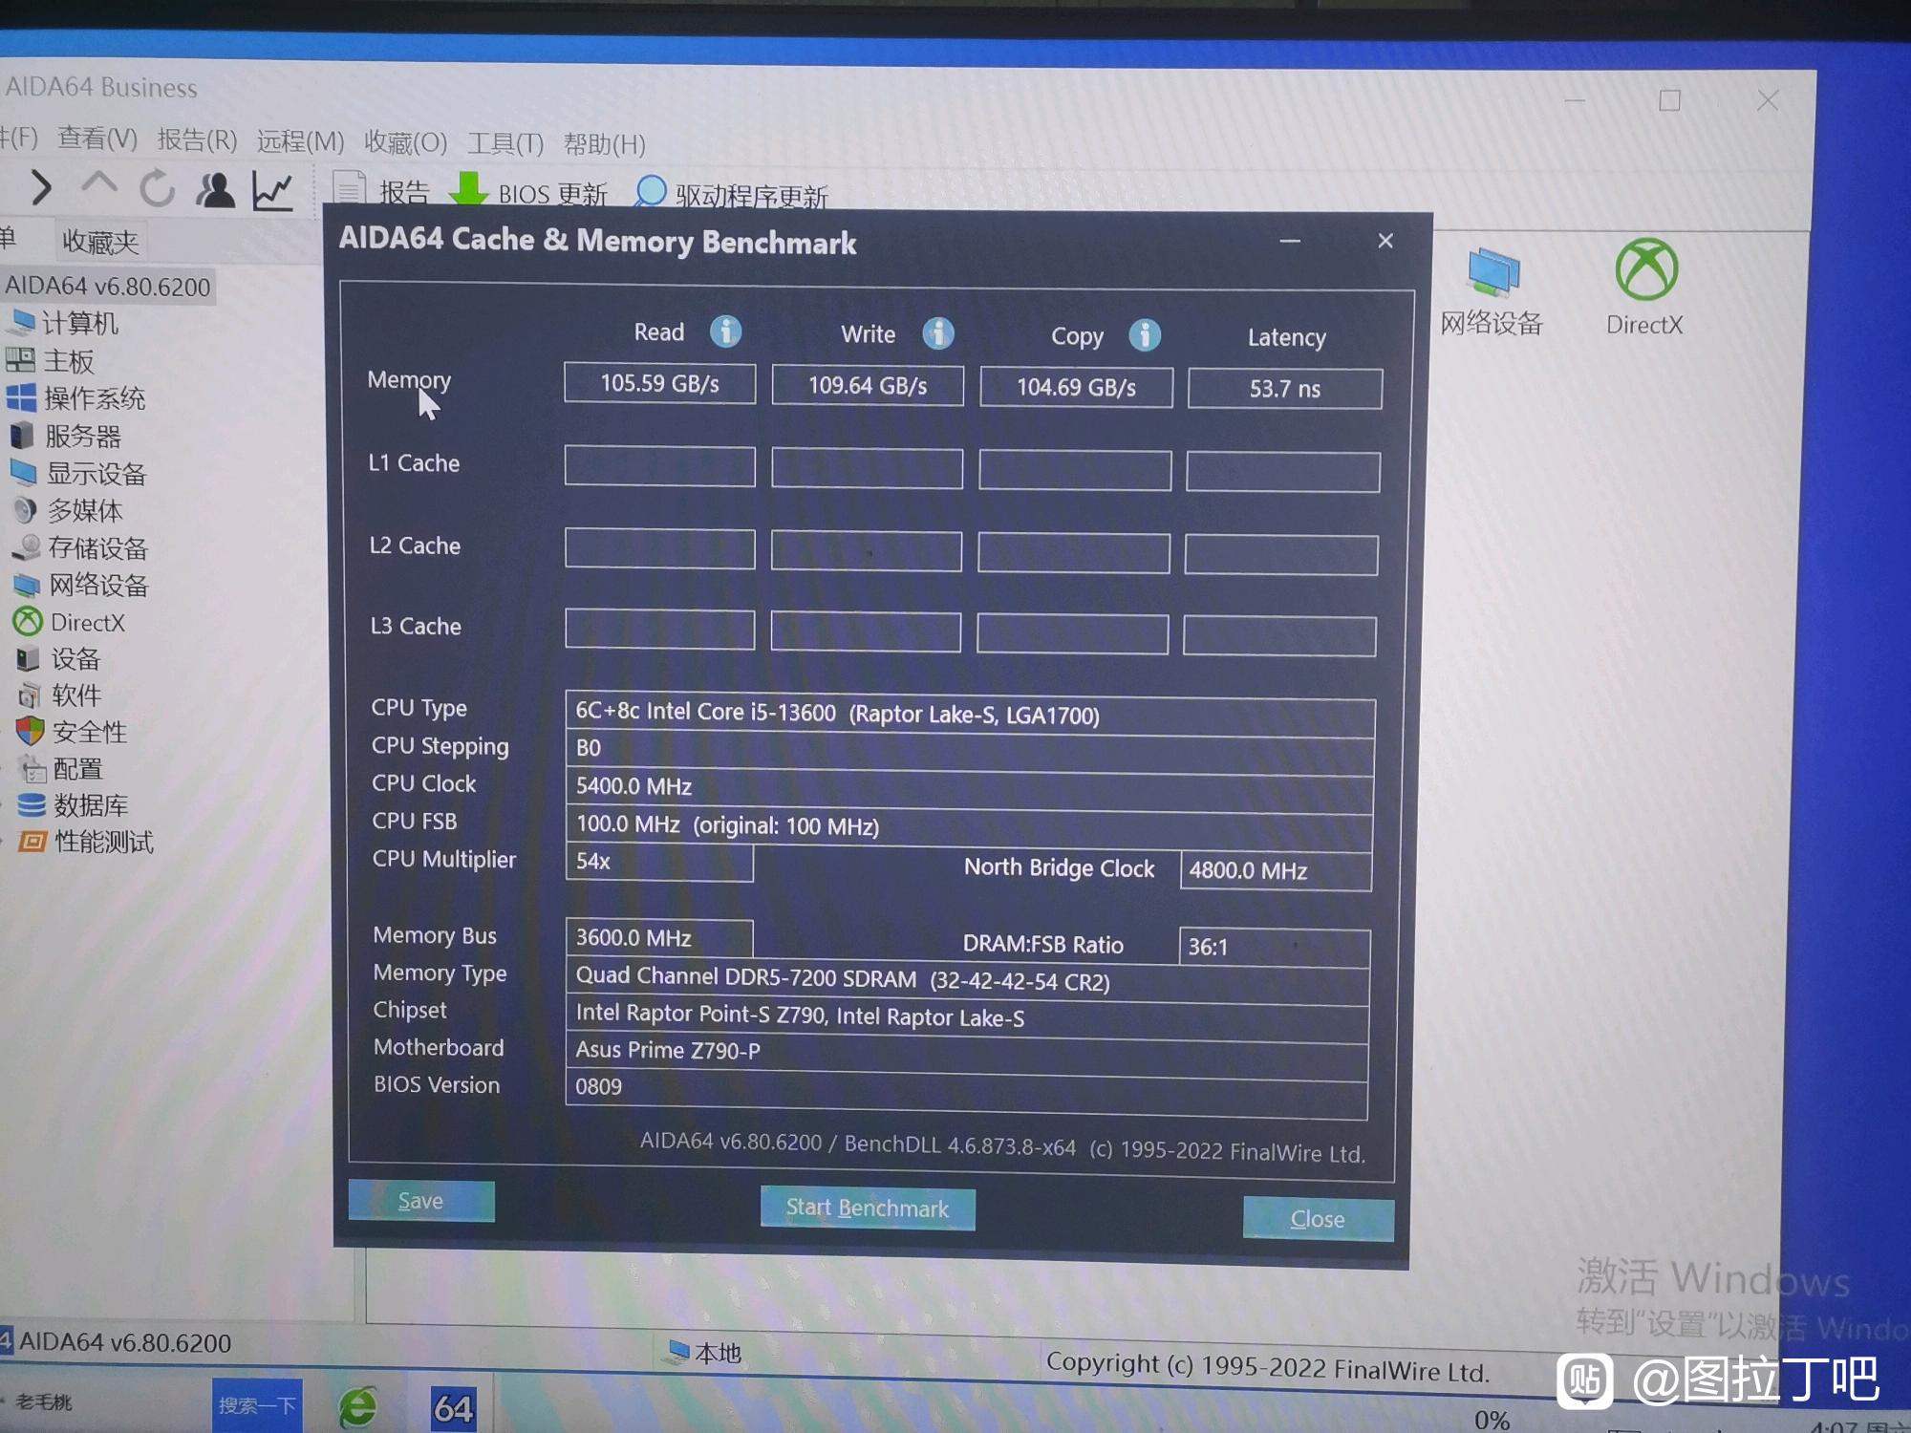The image size is (1911, 1433).
Task: Click the Start Benchmark button
Action: click(x=868, y=1208)
